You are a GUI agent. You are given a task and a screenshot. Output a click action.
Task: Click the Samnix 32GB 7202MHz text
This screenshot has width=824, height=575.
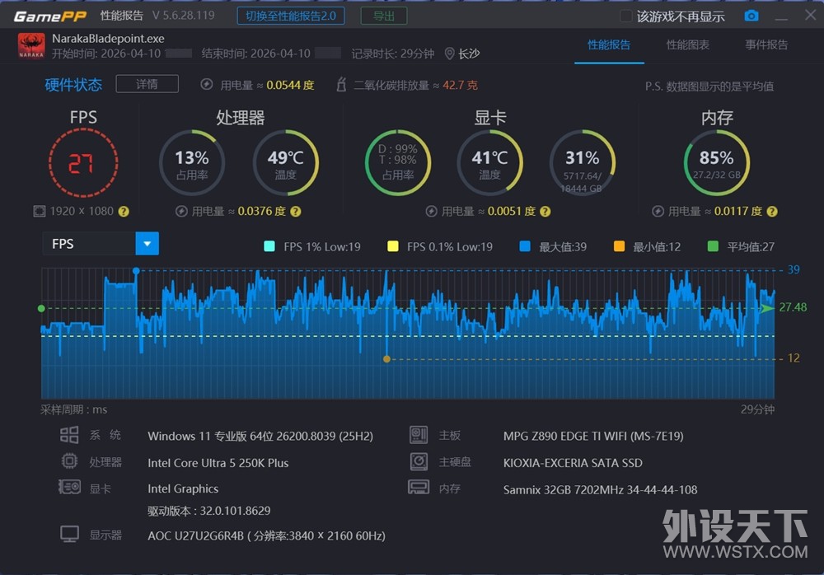tap(600, 490)
